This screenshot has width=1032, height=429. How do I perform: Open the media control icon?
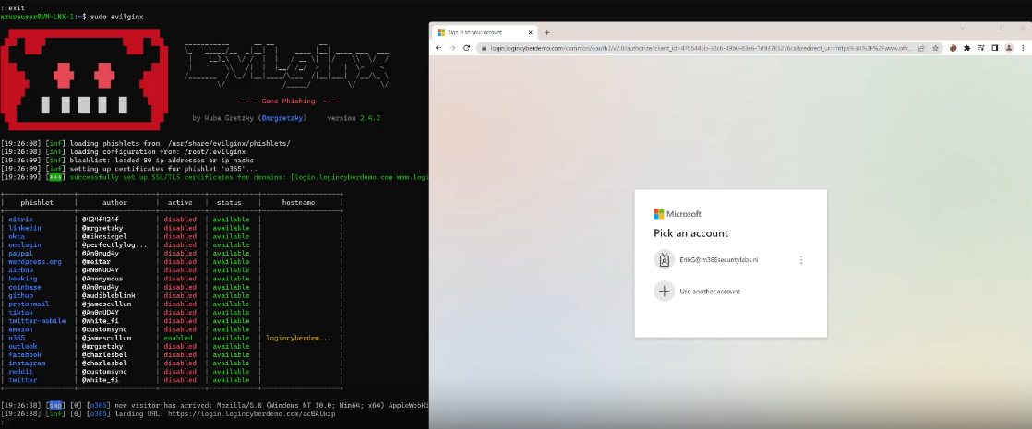click(980, 48)
